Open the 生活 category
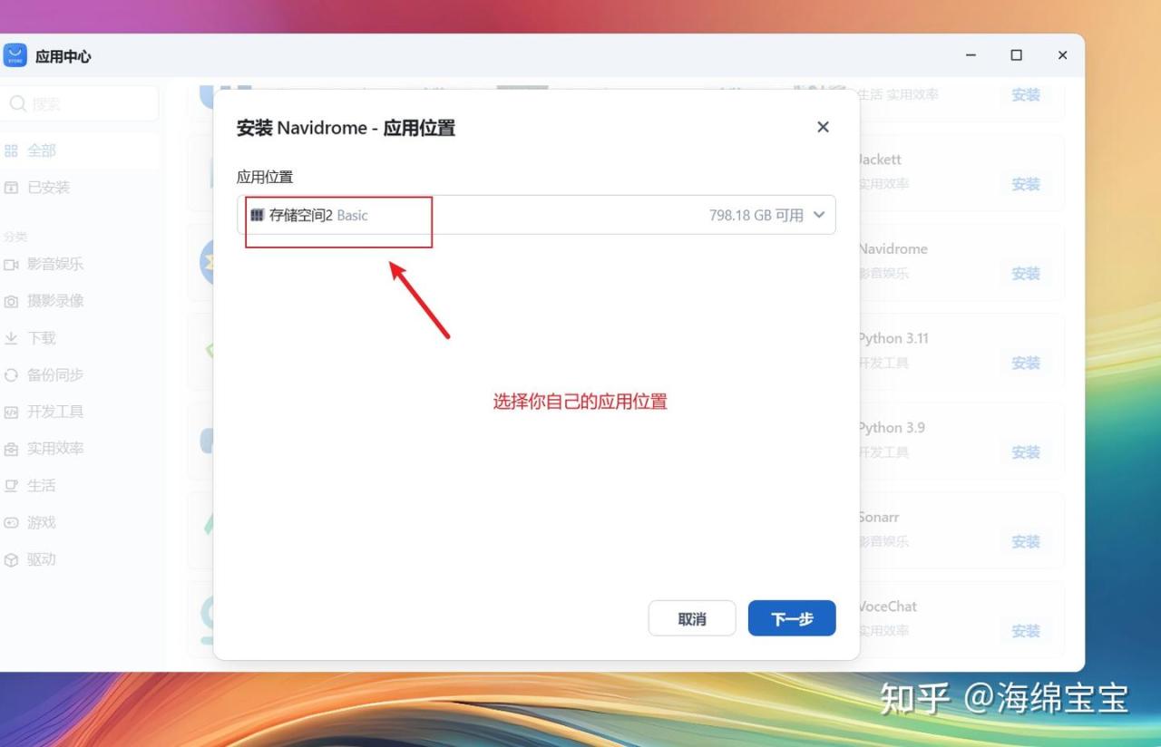Viewport: 1161px width, 747px height. pyautogui.click(x=80, y=486)
